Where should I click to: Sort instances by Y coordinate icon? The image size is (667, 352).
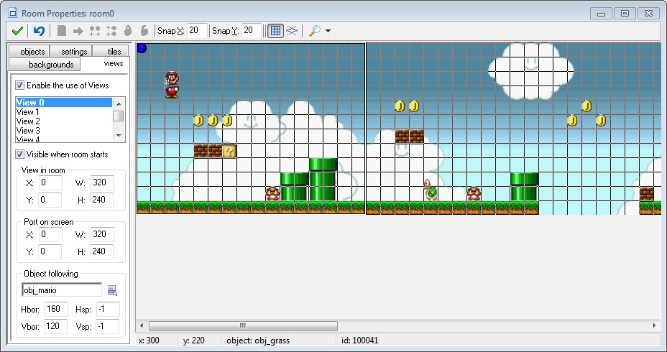111,31
